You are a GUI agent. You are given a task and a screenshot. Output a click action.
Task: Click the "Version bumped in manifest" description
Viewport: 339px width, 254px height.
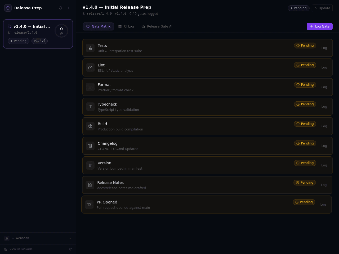(120, 169)
